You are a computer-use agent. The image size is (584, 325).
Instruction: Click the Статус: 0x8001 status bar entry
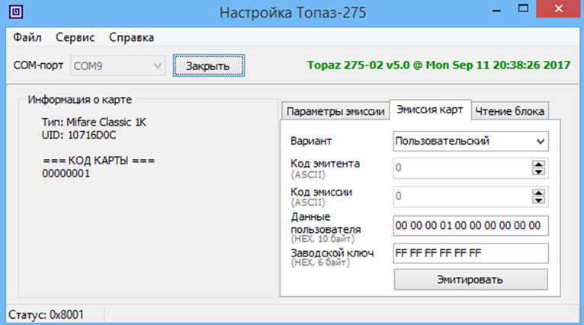pos(46,315)
